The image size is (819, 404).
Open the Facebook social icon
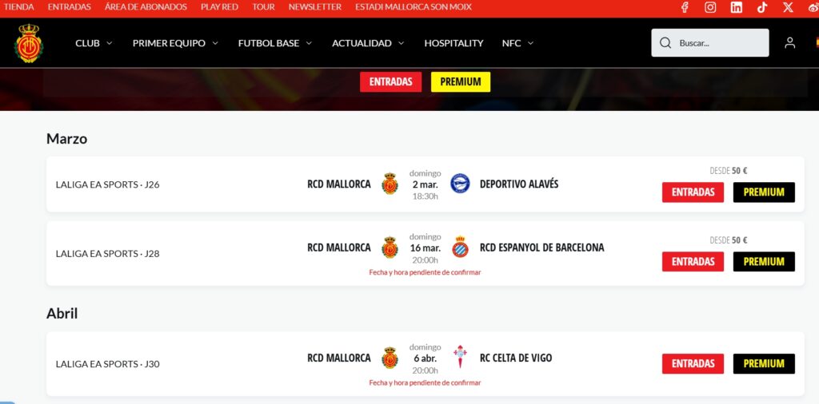pyautogui.click(x=685, y=7)
